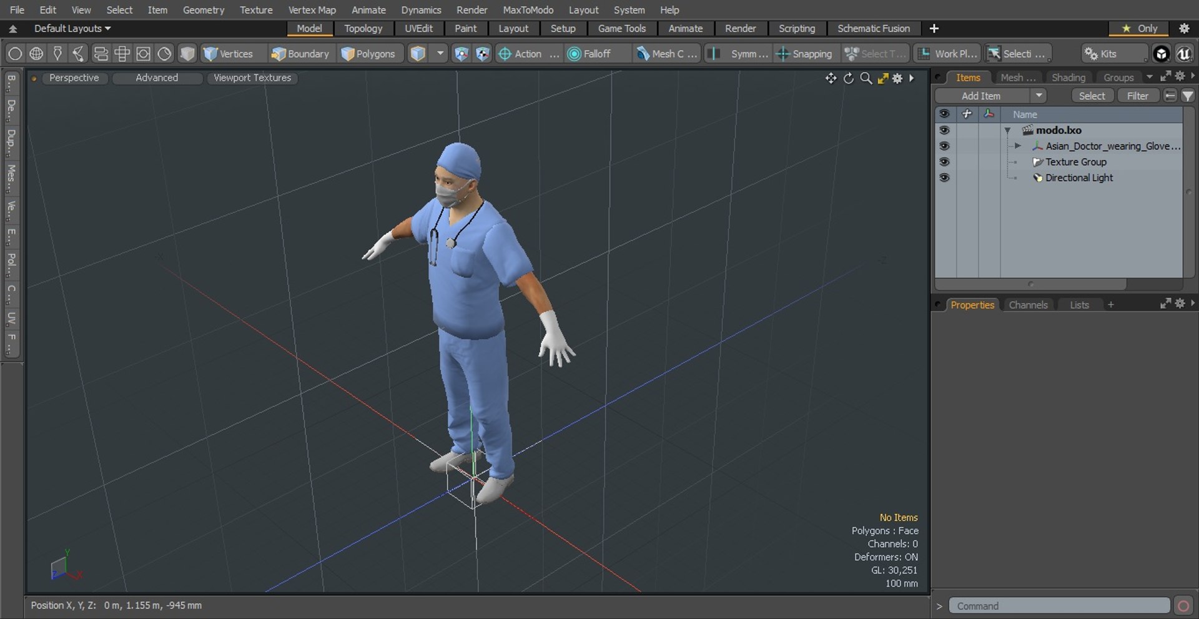Screen dimensions: 1199x619
Task: Click the radial sweep circle icon
Action: coord(164,54)
